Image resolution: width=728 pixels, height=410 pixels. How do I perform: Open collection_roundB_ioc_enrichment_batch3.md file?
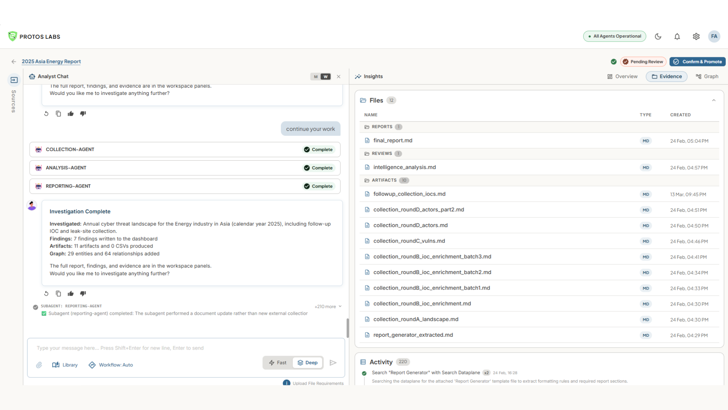[x=539, y=257]
